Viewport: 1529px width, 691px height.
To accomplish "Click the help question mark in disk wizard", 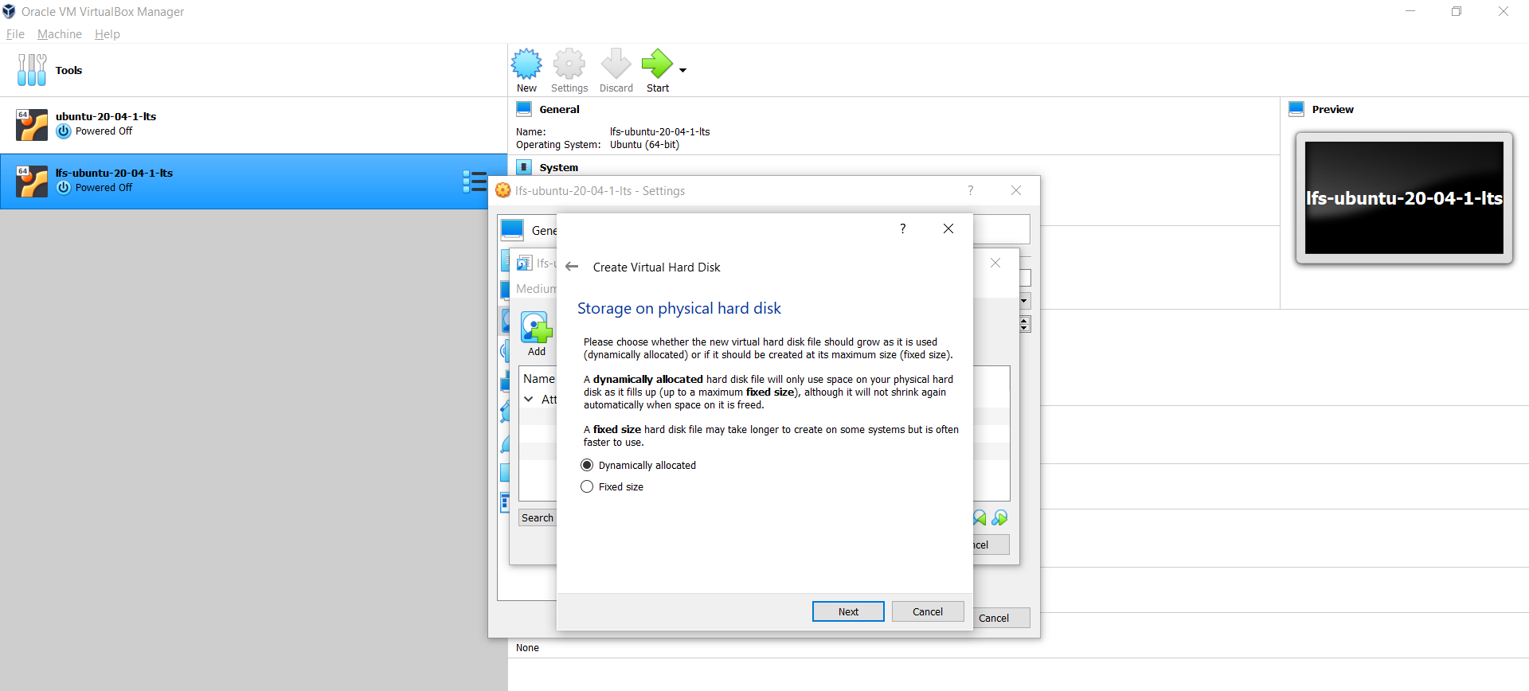I will tap(902, 228).
